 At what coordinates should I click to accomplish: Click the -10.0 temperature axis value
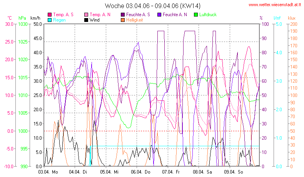[x=9, y=167]
